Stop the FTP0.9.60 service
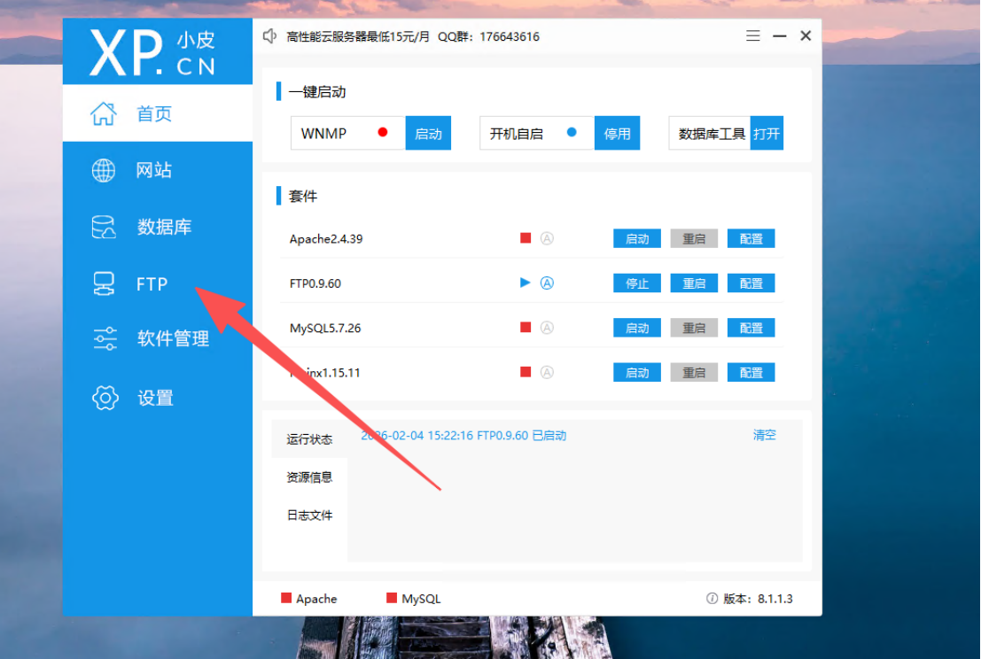 click(637, 283)
